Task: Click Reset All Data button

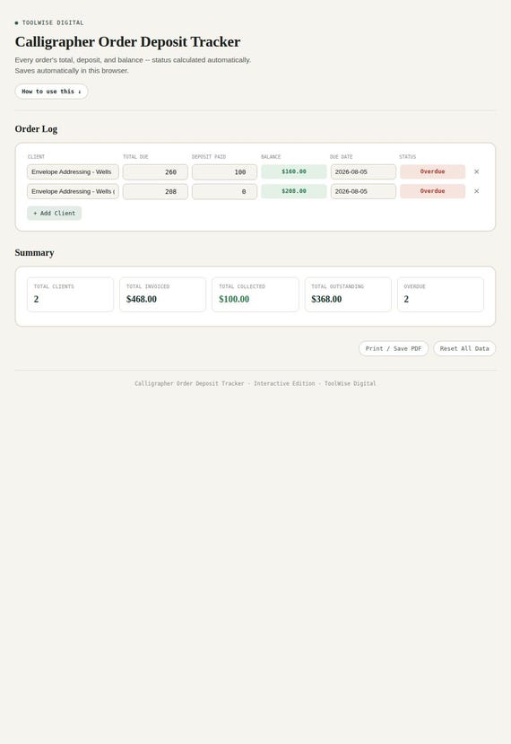Action: 464,349
